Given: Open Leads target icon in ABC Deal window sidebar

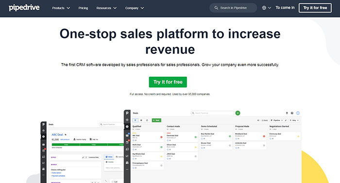Looking at the screenshot, I should tap(43, 130).
